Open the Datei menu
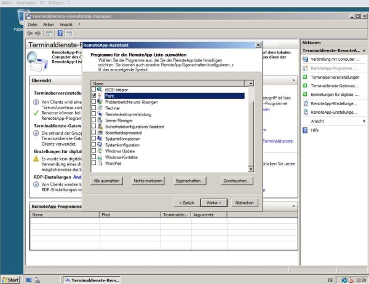The image size is (369, 284). (33, 24)
